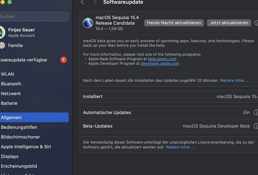This screenshot has width=258, height=175.
Task: Open Finjas Sauer Apple Account
Action: 21,32
